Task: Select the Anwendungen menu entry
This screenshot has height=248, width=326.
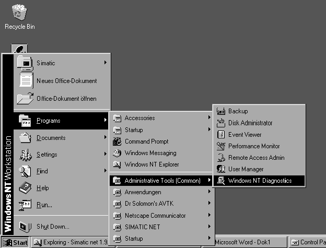Action: click(161, 192)
